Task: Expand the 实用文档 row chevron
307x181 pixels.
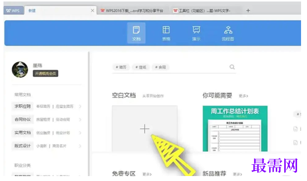Action: coord(80,133)
